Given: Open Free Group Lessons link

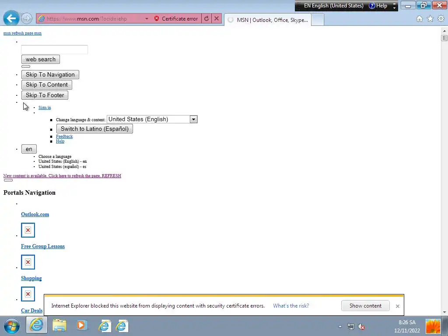Looking at the screenshot, I should pos(43,246).
